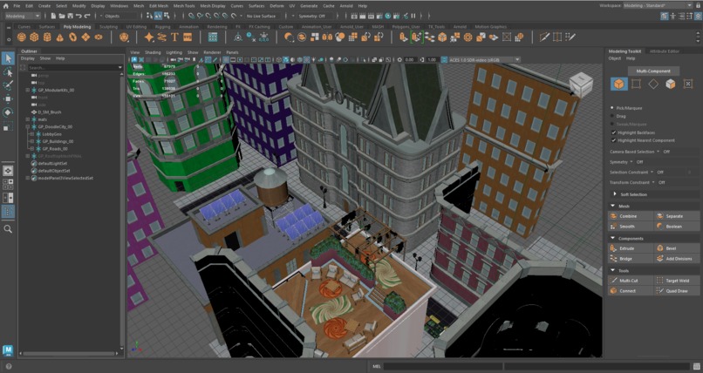Choose the Paint selection tool

[x=8, y=85]
